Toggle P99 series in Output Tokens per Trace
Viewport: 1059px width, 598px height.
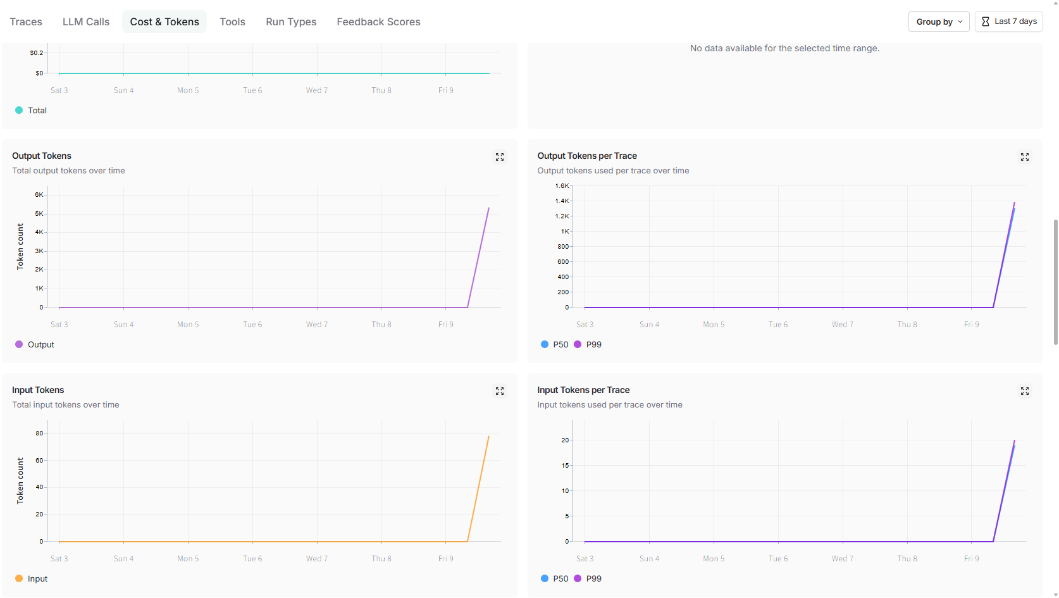point(588,344)
